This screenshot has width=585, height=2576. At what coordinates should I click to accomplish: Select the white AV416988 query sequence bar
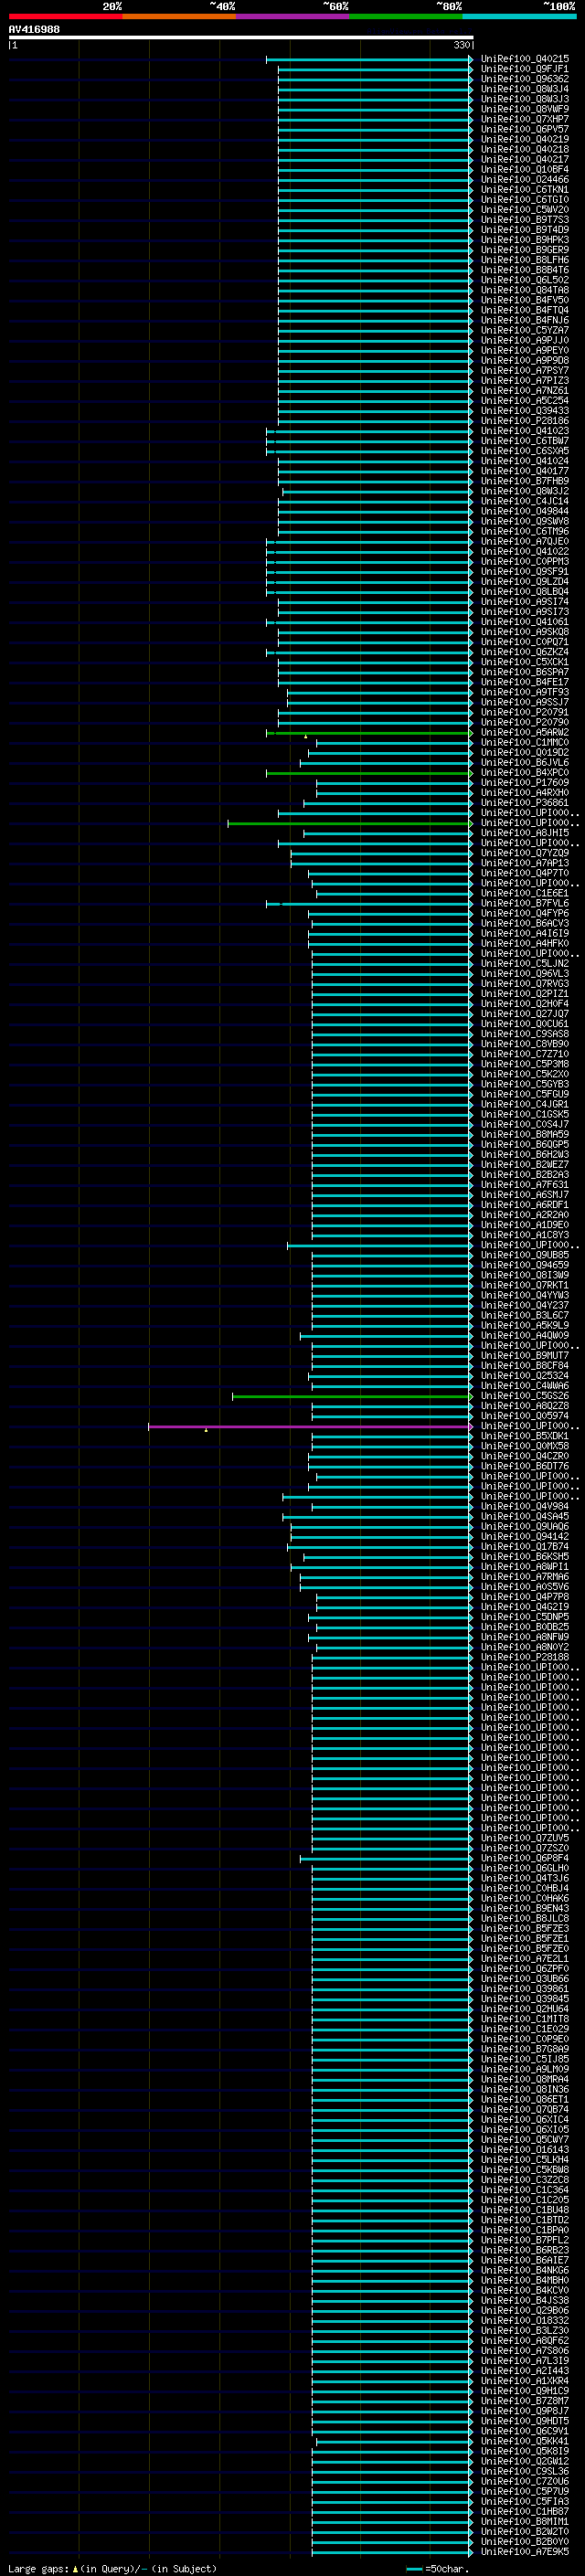(x=241, y=37)
